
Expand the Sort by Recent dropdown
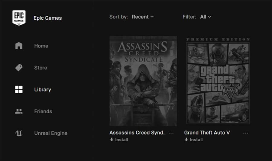(x=143, y=17)
